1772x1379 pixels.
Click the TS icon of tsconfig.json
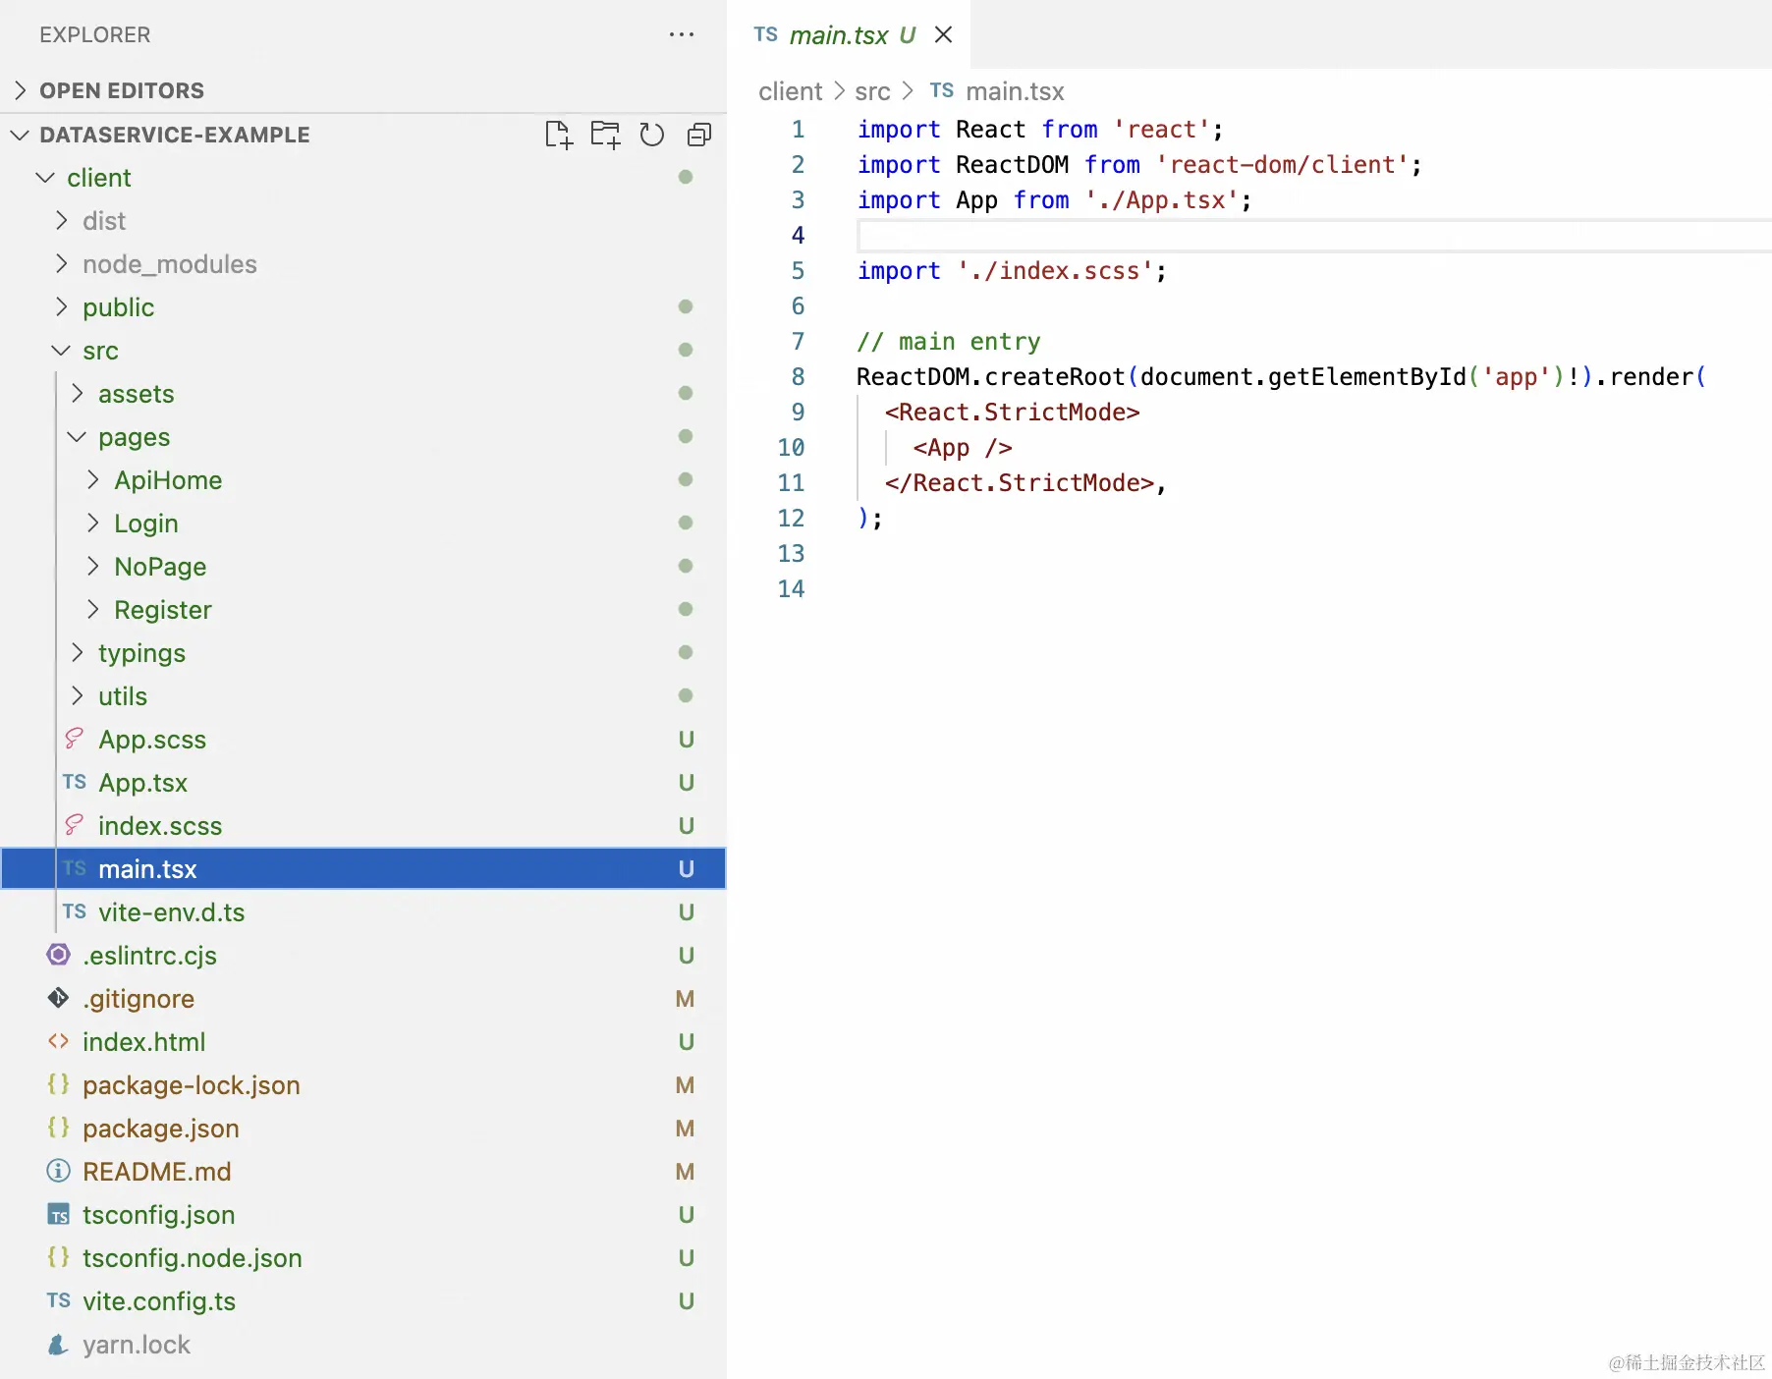(59, 1215)
